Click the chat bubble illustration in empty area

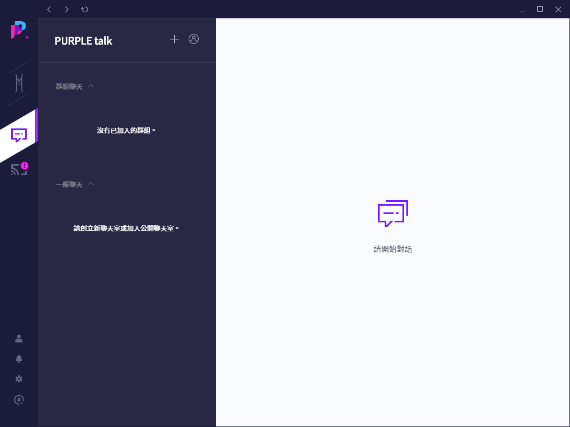(x=392, y=213)
